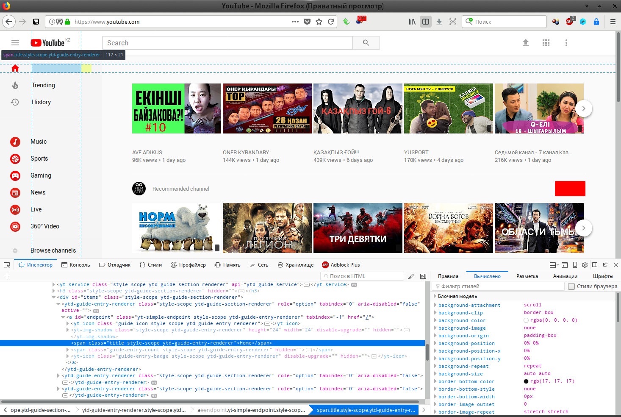The height and width of the screenshot is (417, 621).
Task: Open the YouTube apps grid icon
Action: pyautogui.click(x=546, y=43)
